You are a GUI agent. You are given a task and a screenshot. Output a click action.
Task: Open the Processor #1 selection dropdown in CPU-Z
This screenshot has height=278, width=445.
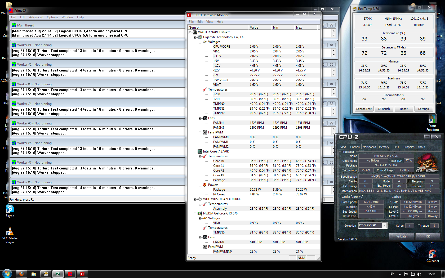[385, 225]
